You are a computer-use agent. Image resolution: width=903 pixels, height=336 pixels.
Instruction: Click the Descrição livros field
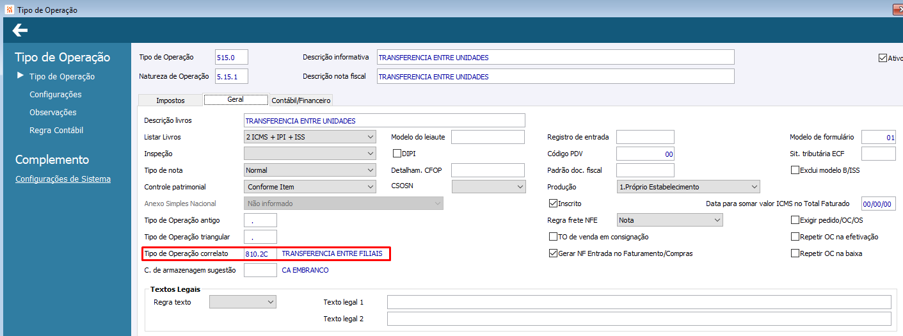pyautogui.click(x=385, y=120)
